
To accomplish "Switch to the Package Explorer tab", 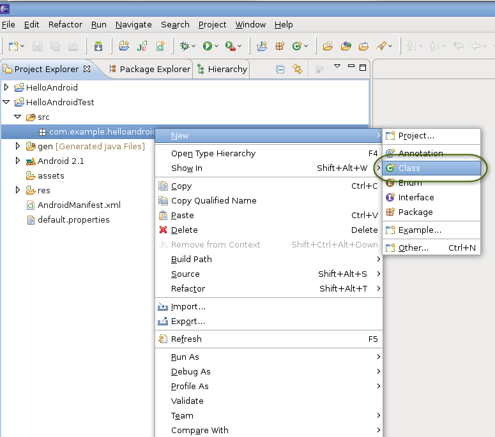I will [154, 69].
